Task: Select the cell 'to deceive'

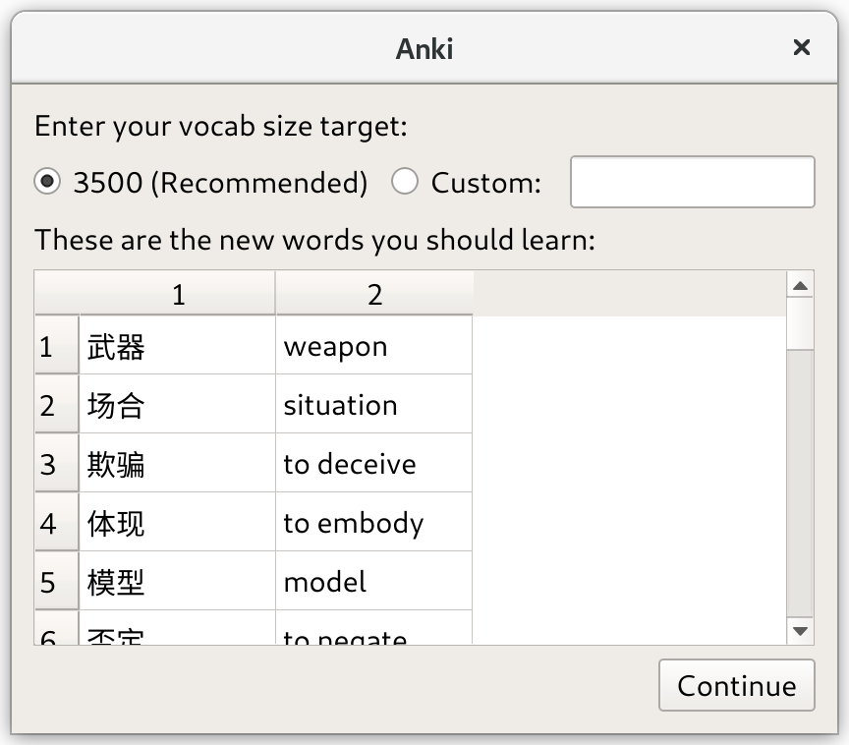Action: (x=373, y=463)
